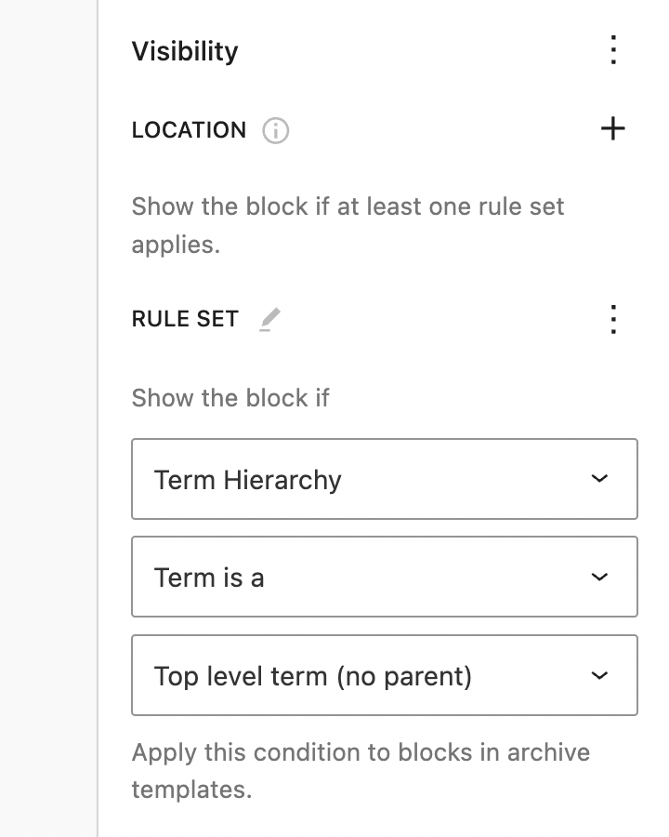669x837 pixels.
Task: Click the info icon next to LOCATION
Action: pyautogui.click(x=273, y=131)
